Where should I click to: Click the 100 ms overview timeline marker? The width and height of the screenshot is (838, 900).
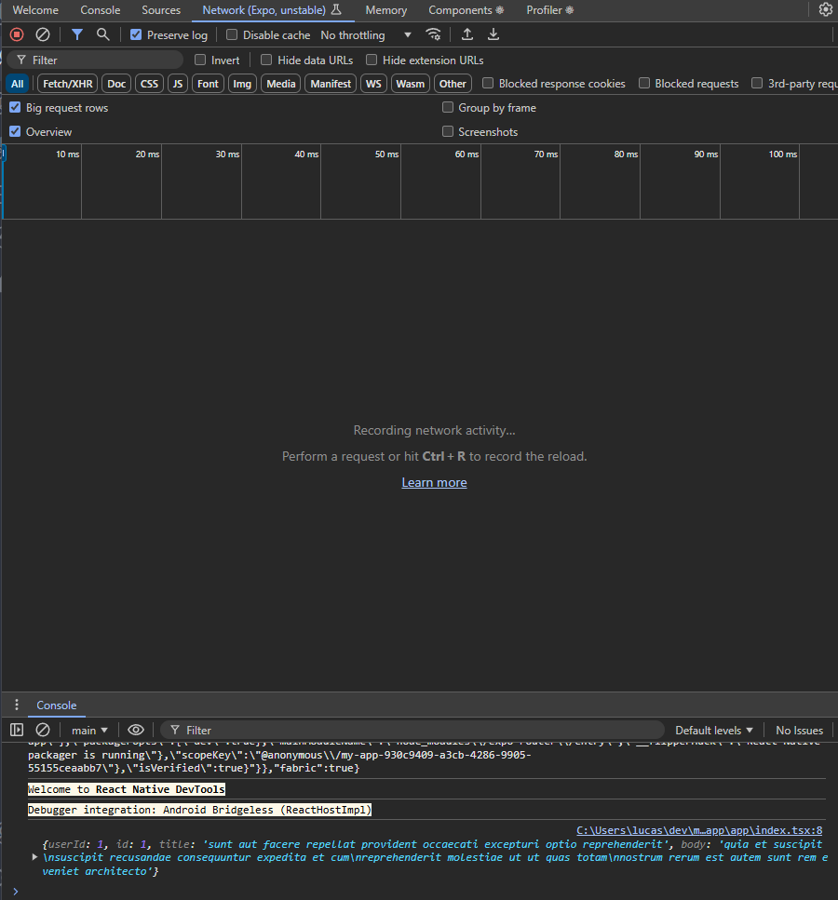[x=783, y=154]
